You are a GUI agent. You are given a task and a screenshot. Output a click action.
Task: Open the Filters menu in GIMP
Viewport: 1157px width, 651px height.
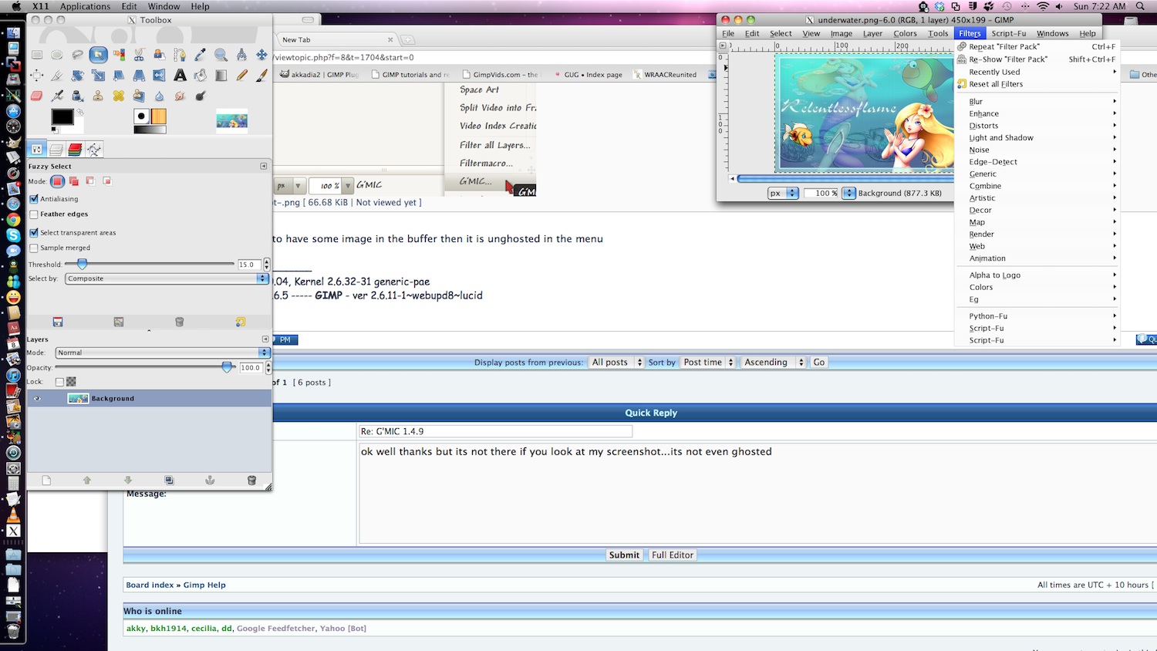coord(970,33)
